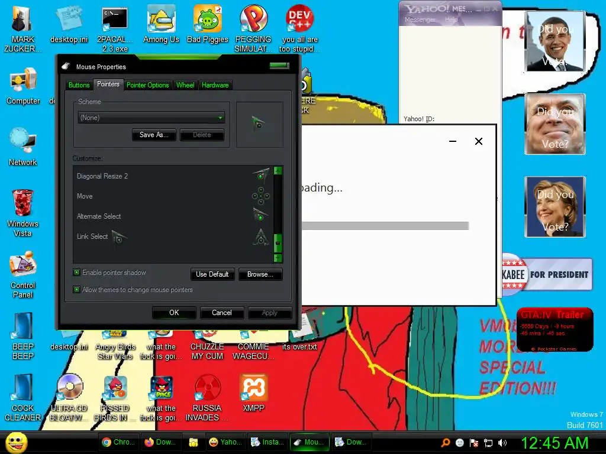Open the Windows Vista recycle bin icon
The width and height of the screenshot is (606, 454).
coord(23,213)
